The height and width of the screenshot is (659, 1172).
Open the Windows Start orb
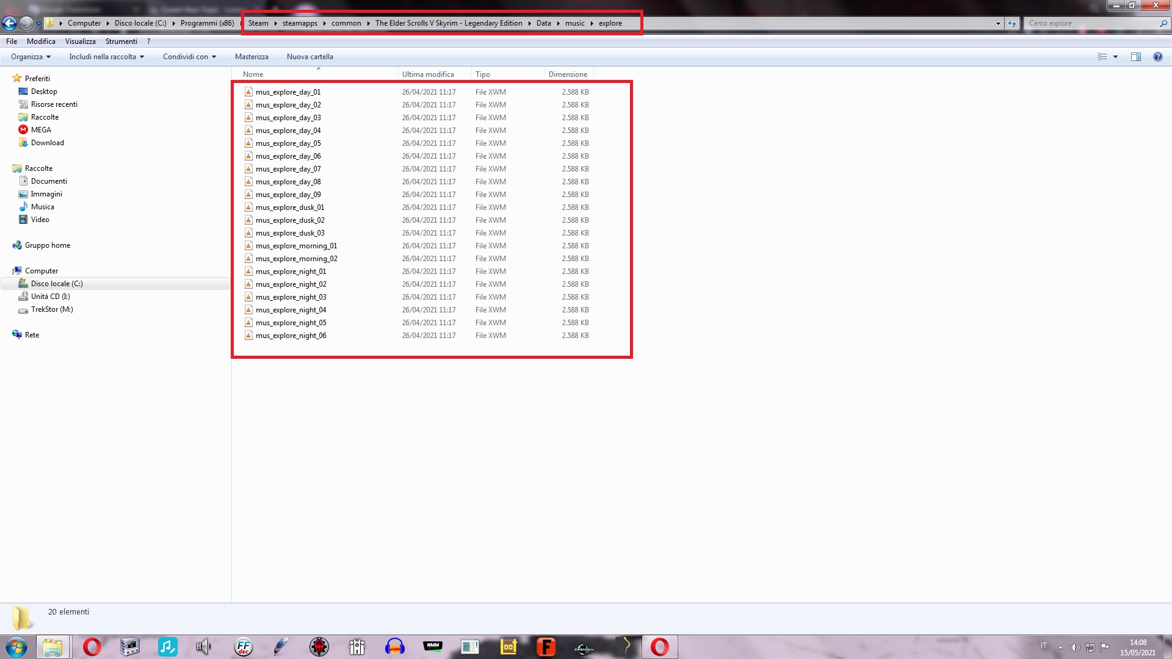point(16,647)
